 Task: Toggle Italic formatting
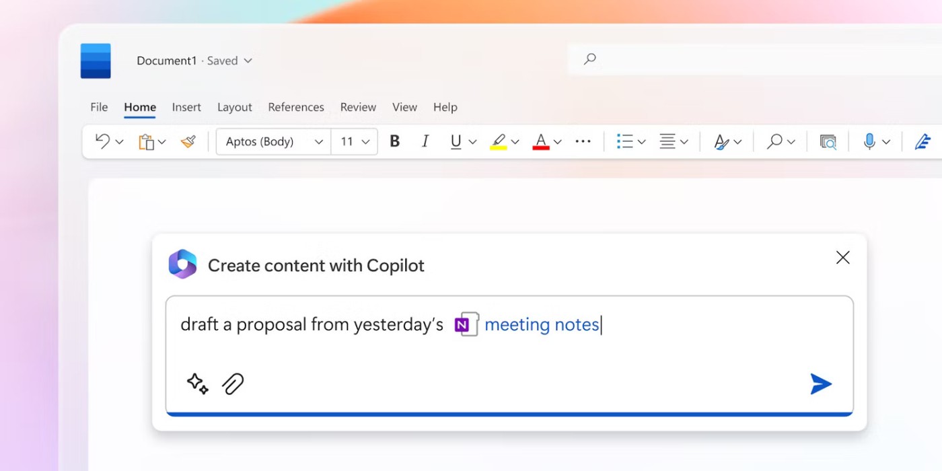point(425,141)
